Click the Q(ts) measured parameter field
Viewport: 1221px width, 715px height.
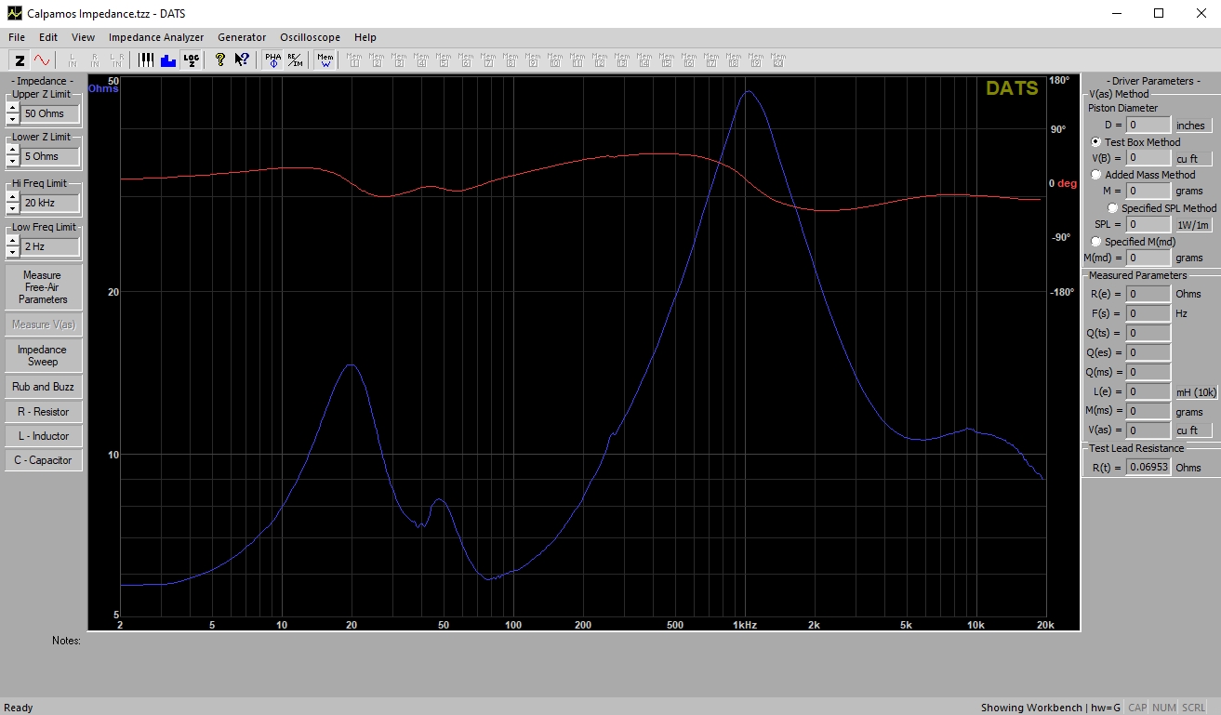[x=1148, y=333]
